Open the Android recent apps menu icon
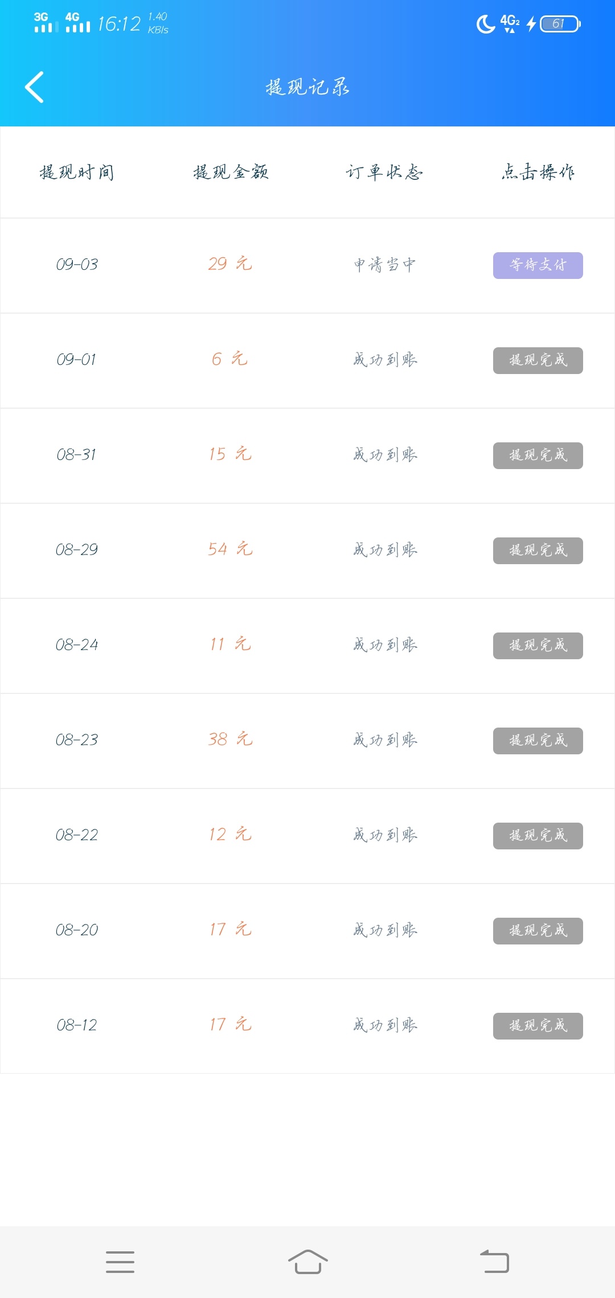The image size is (615, 1298). [x=120, y=1262]
